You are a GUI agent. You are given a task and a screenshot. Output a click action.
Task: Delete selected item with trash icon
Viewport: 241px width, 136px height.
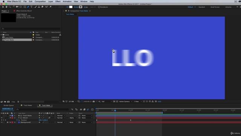coord(18,102)
